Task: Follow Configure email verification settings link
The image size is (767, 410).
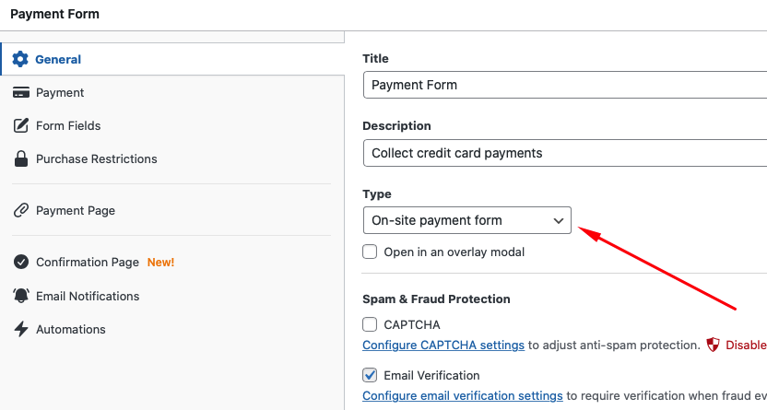Action: 462,395
